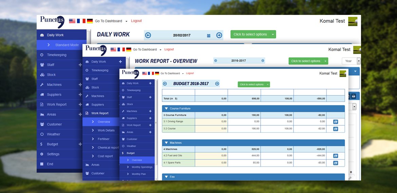Go to next day in Daily Work

(x=219, y=35)
